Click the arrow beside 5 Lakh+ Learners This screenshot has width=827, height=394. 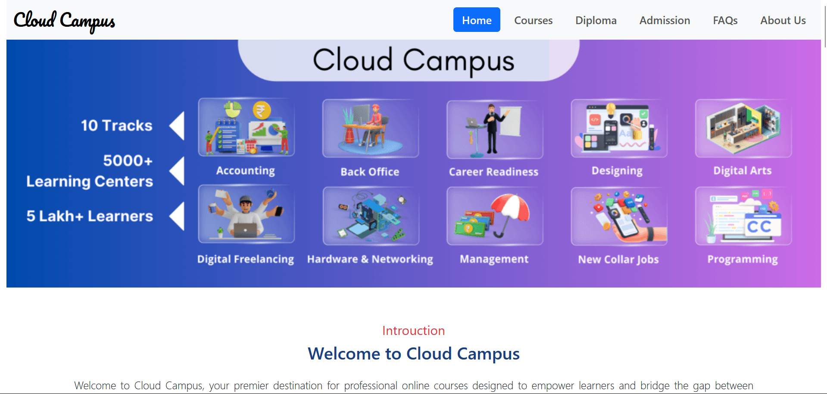[x=177, y=216]
